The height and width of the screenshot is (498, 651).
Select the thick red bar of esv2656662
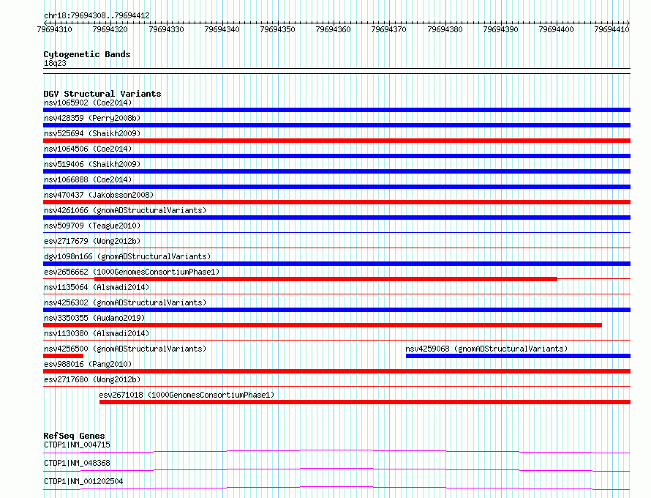325,279
